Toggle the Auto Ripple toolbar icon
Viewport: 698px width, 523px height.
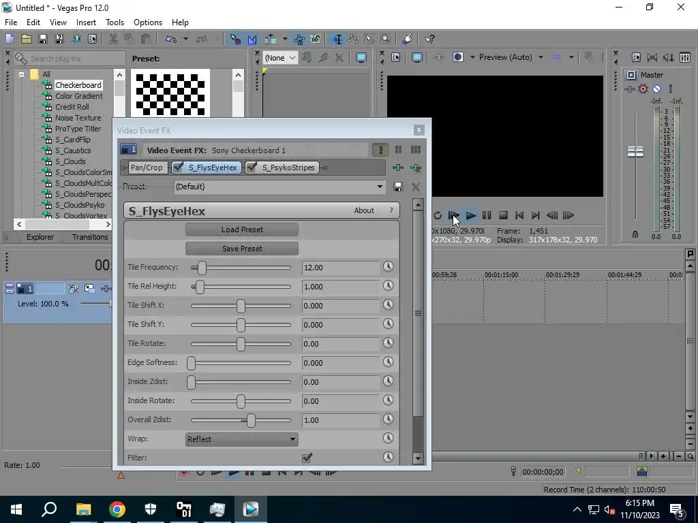[270, 39]
